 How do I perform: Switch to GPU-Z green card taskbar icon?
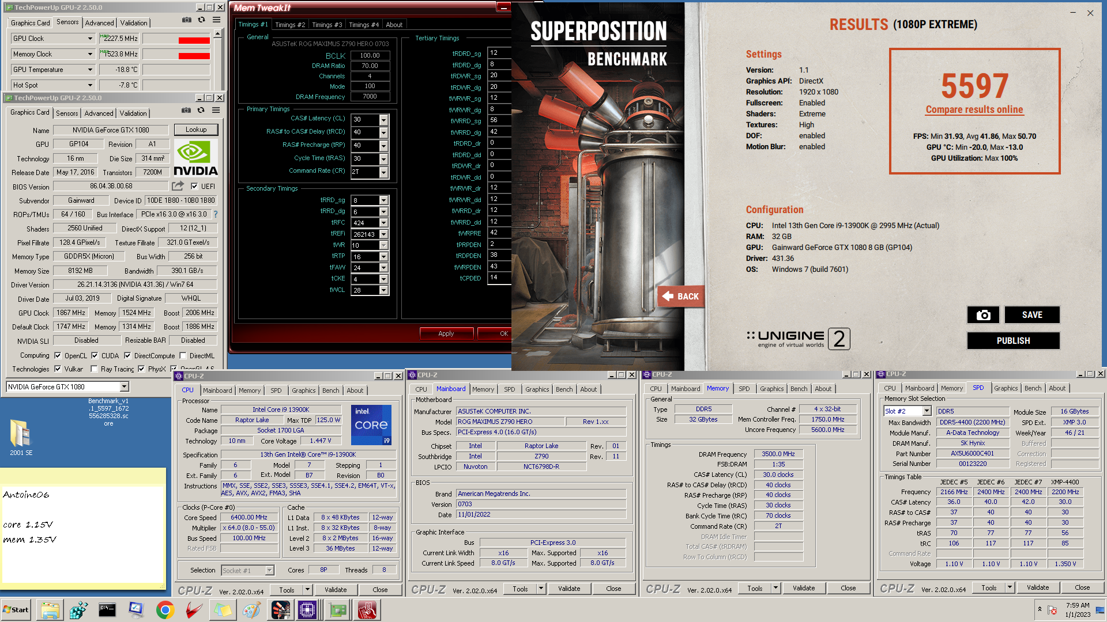point(338,610)
